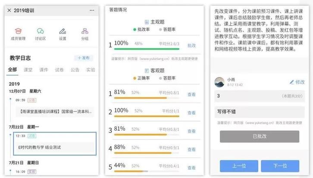
Task: Select the 公告 tab
Action: click(x=75, y=70)
